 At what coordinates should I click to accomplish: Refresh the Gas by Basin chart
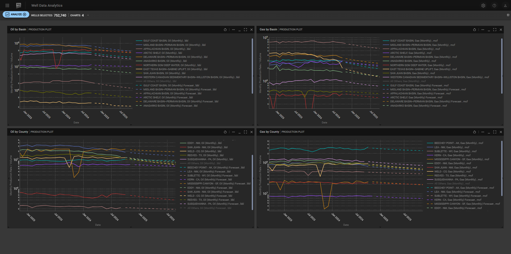point(475,30)
